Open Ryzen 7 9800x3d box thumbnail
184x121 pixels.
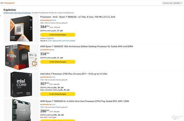coord(21,28)
